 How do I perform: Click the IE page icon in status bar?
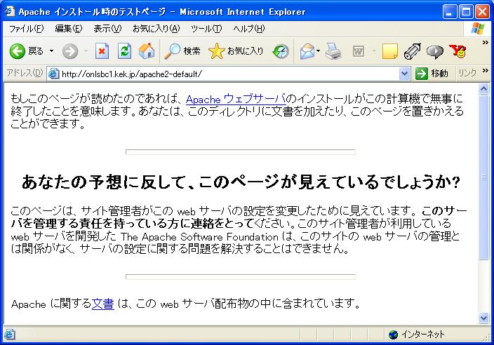9,334
